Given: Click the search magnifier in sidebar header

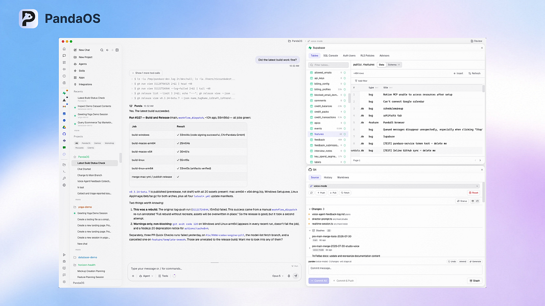Looking at the screenshot, I should tap(102, 50).
